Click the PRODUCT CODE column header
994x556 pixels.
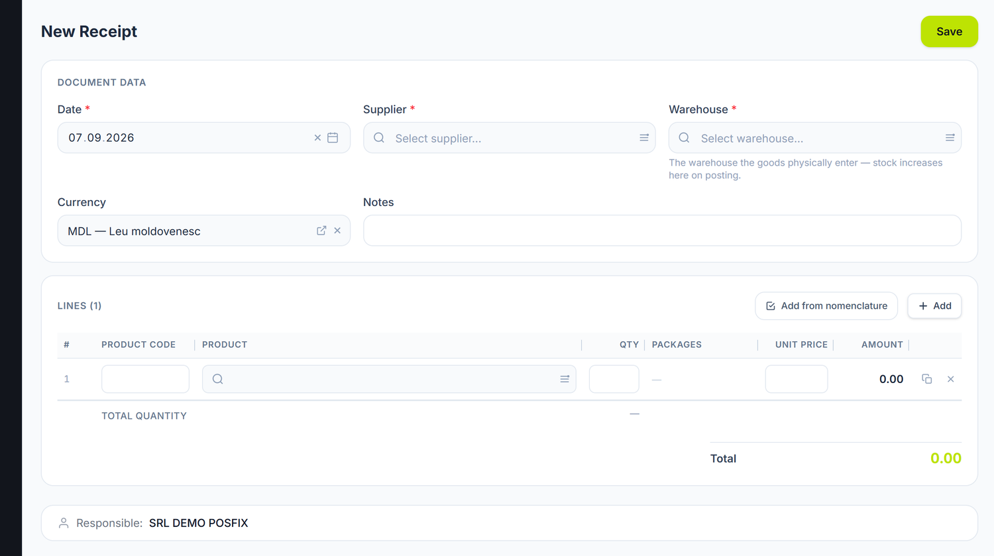(x=138, y=345)
